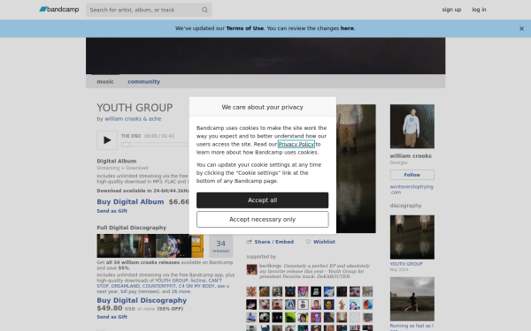The height and width of the screenshot is (331, 531).
Task: Click the discography heading link
Action: pyautogui.click(x=405, y=206)
